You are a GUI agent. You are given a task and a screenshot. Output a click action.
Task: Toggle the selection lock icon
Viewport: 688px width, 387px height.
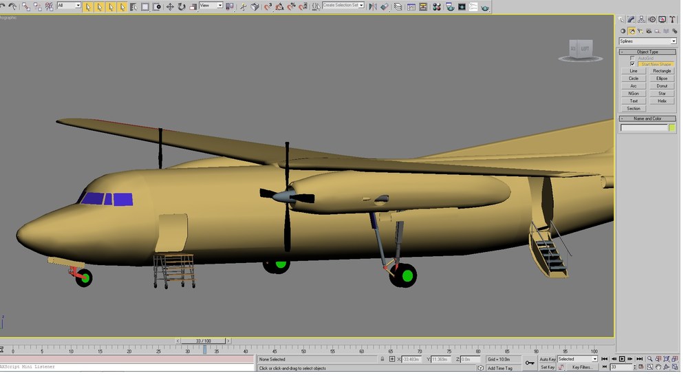382,359
